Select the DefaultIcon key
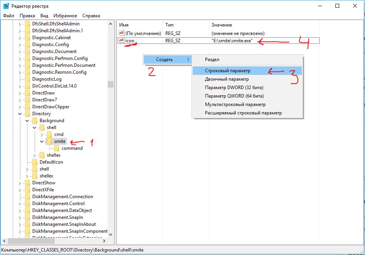Image resolution: width=365 pixels, height=255 pixels. pyautogui.click(x=51, y=162)
